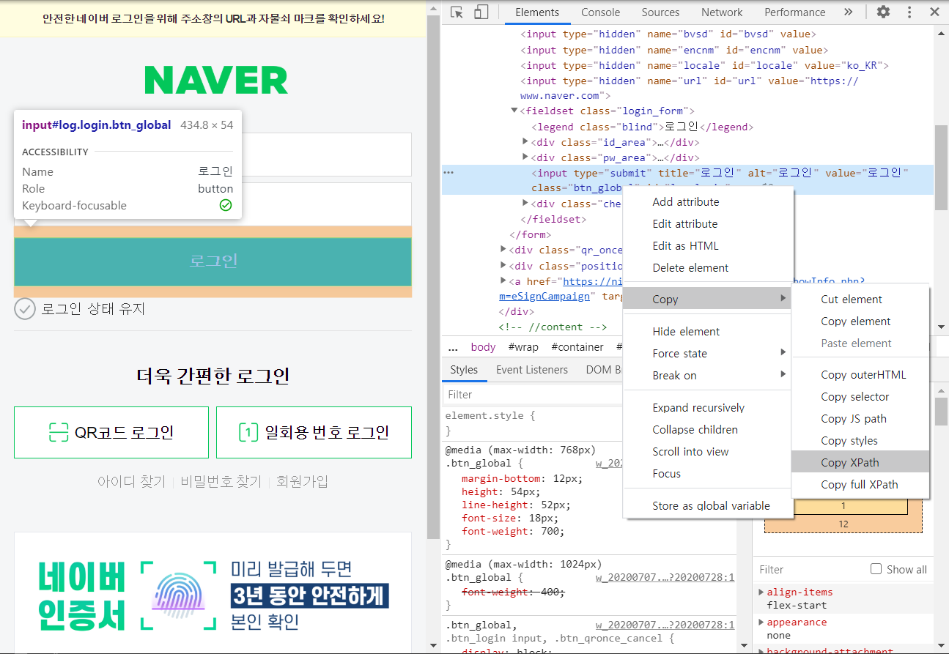Click the QR code login icon button

[x=111, y=433]
